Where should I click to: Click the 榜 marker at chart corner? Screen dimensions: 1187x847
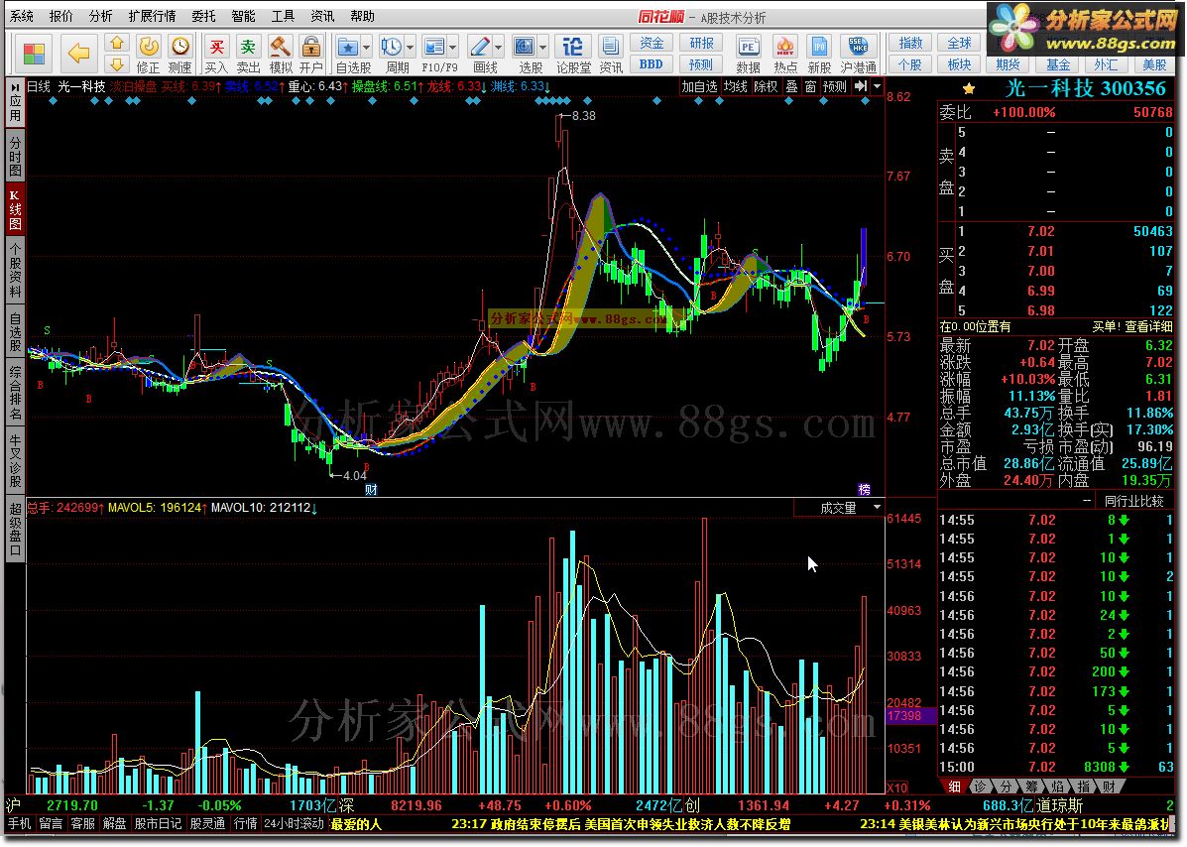click(x=865, y=490)
